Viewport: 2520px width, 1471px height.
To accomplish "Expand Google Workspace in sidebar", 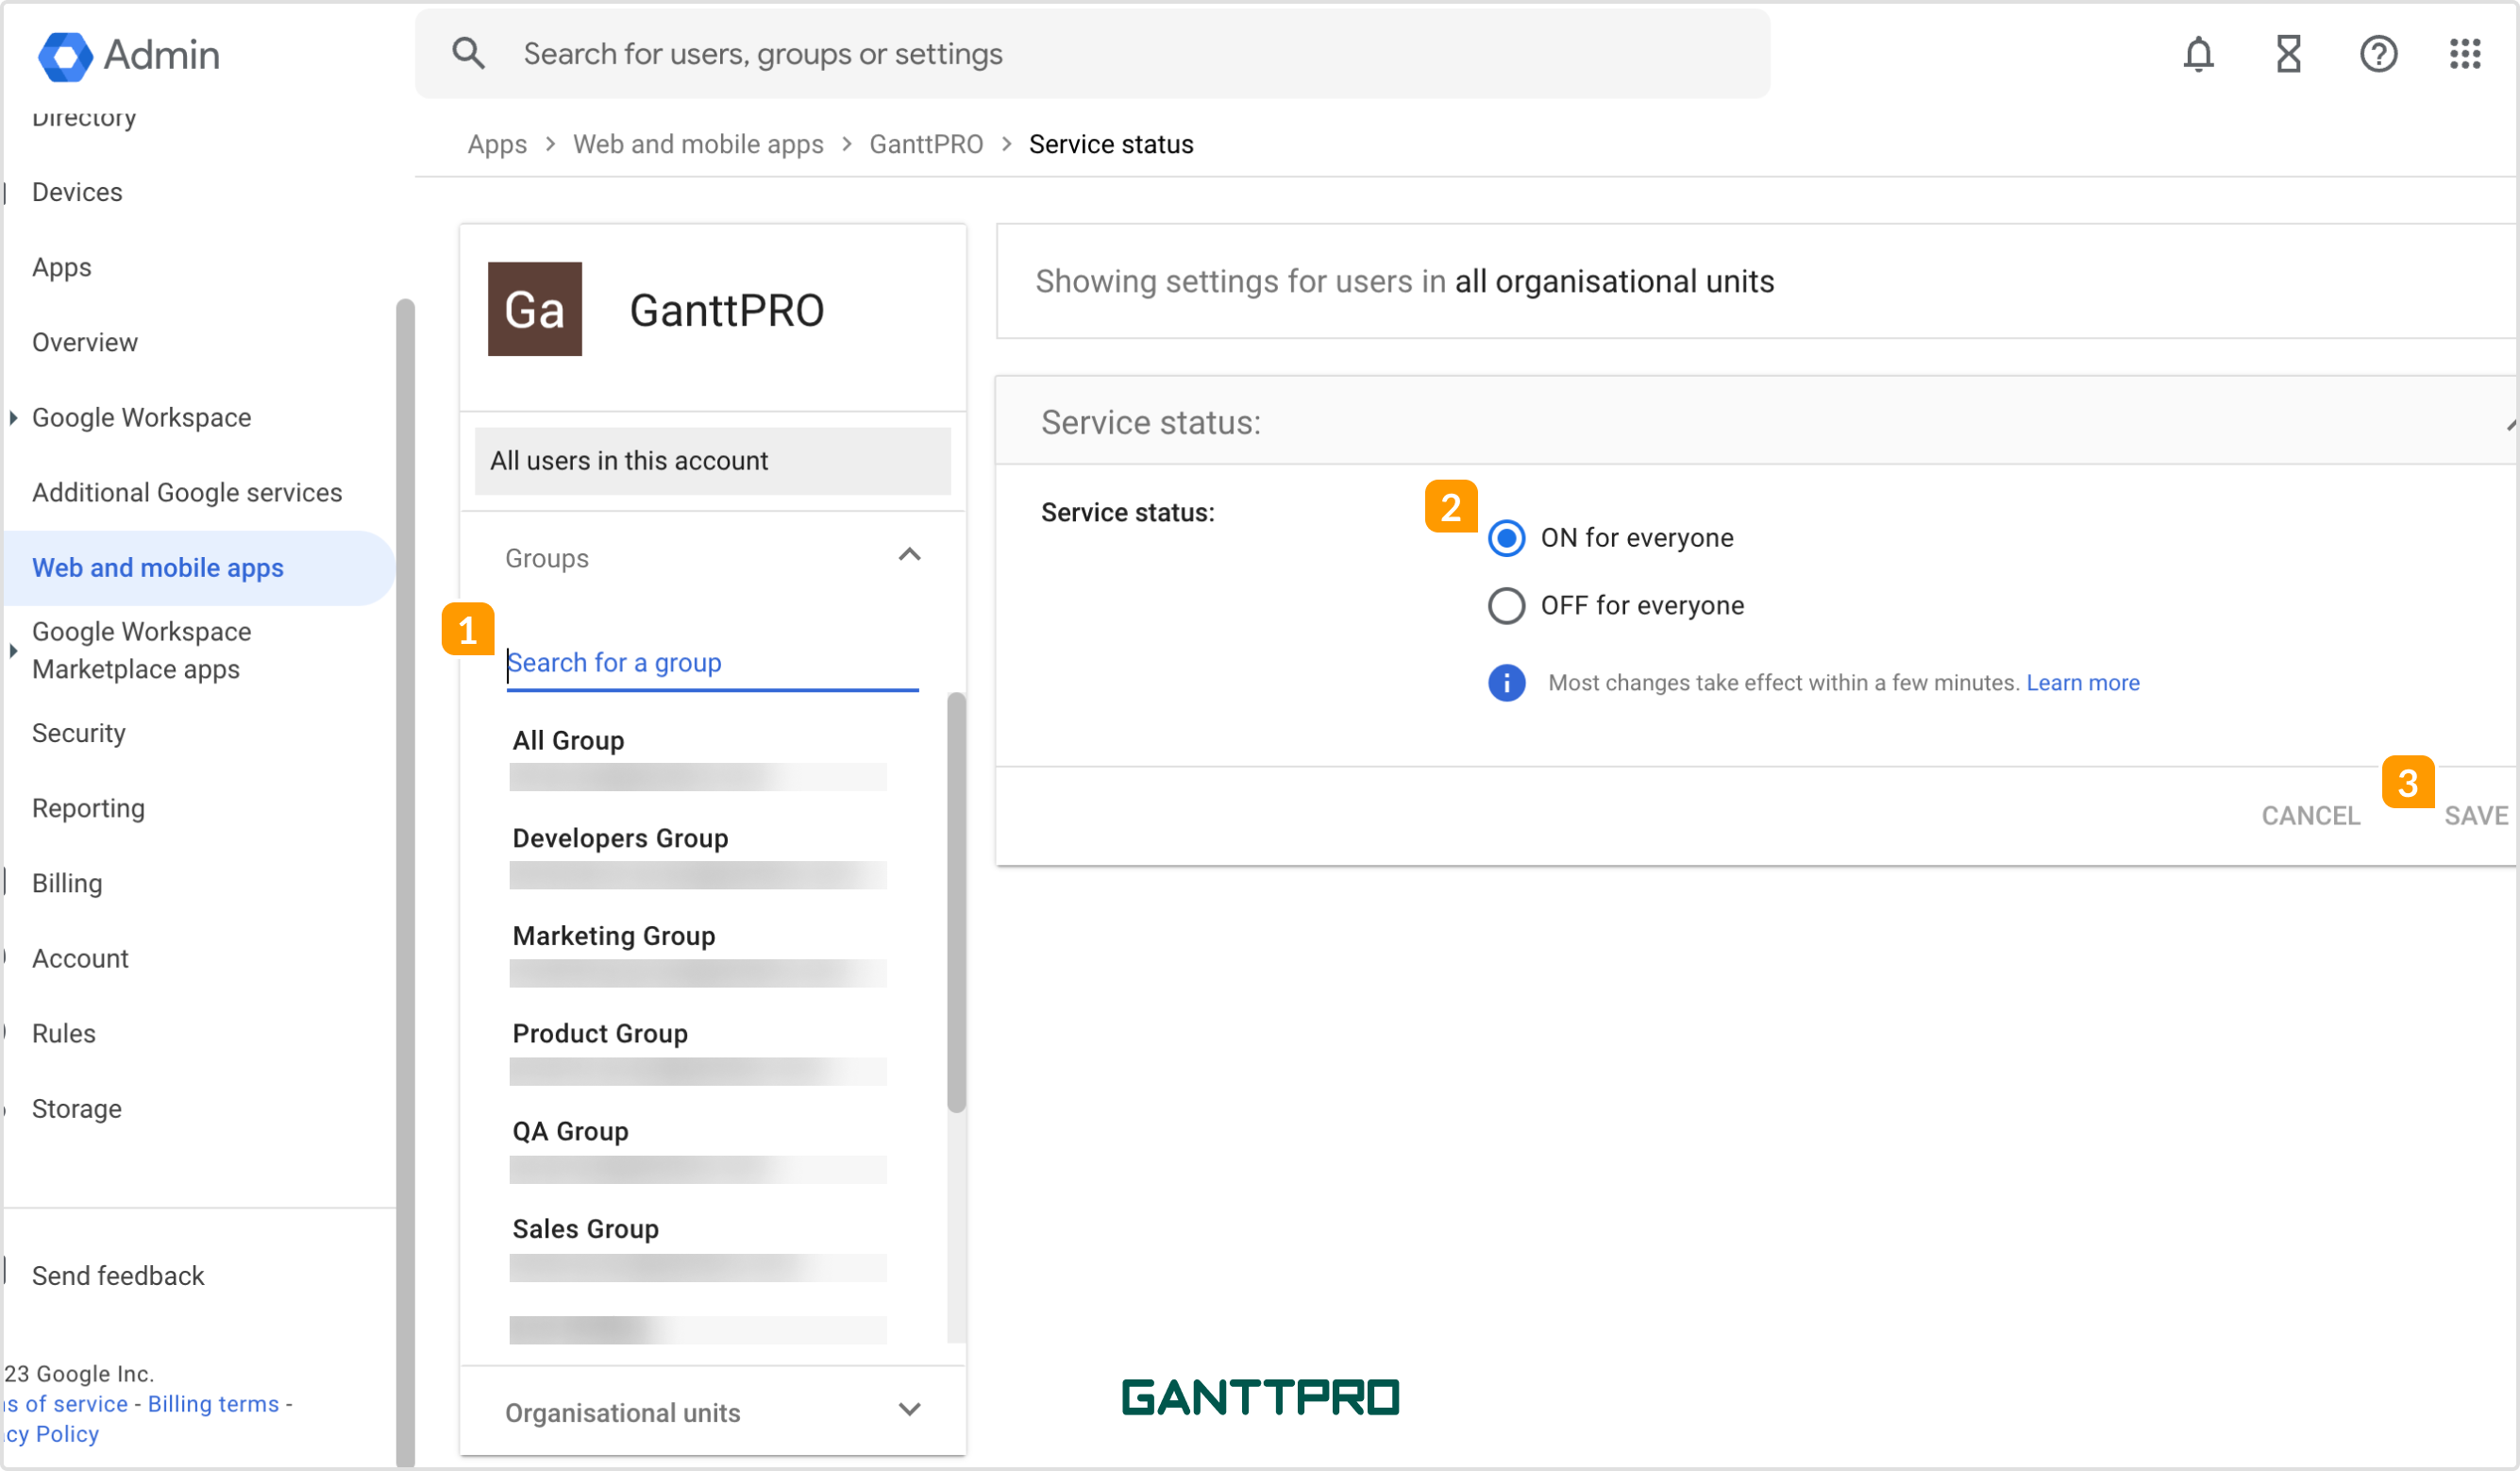I will coord(13,418).
